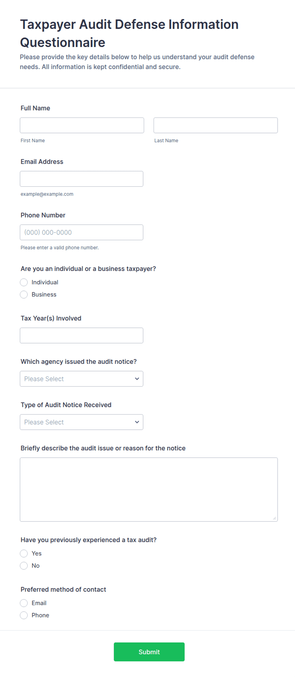Click the Last Name input field
The width and height of the screenshot is (295, 677).
click(216, 125)
